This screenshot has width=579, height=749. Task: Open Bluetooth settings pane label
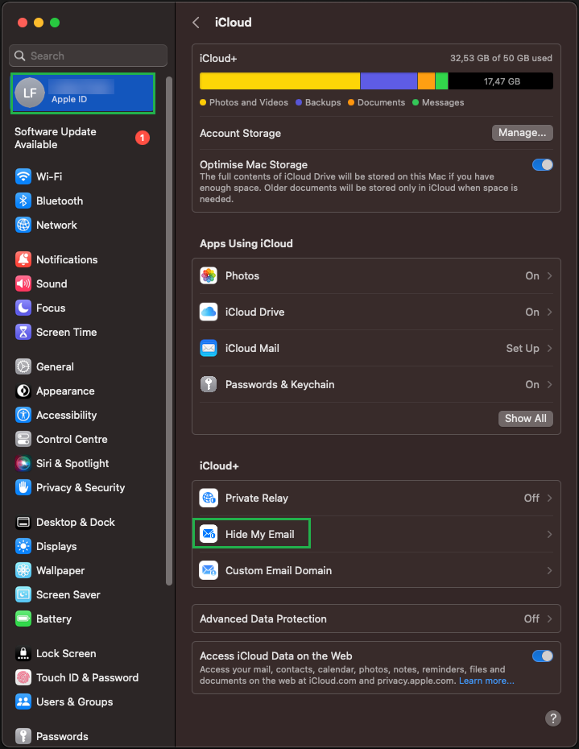point(60,201)
